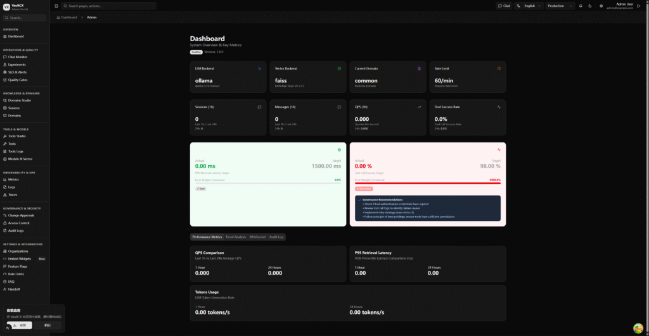This screenshot has width=649, height=336.
Task: Click the red error budget progress bar
Action: [x=428, y=184]
